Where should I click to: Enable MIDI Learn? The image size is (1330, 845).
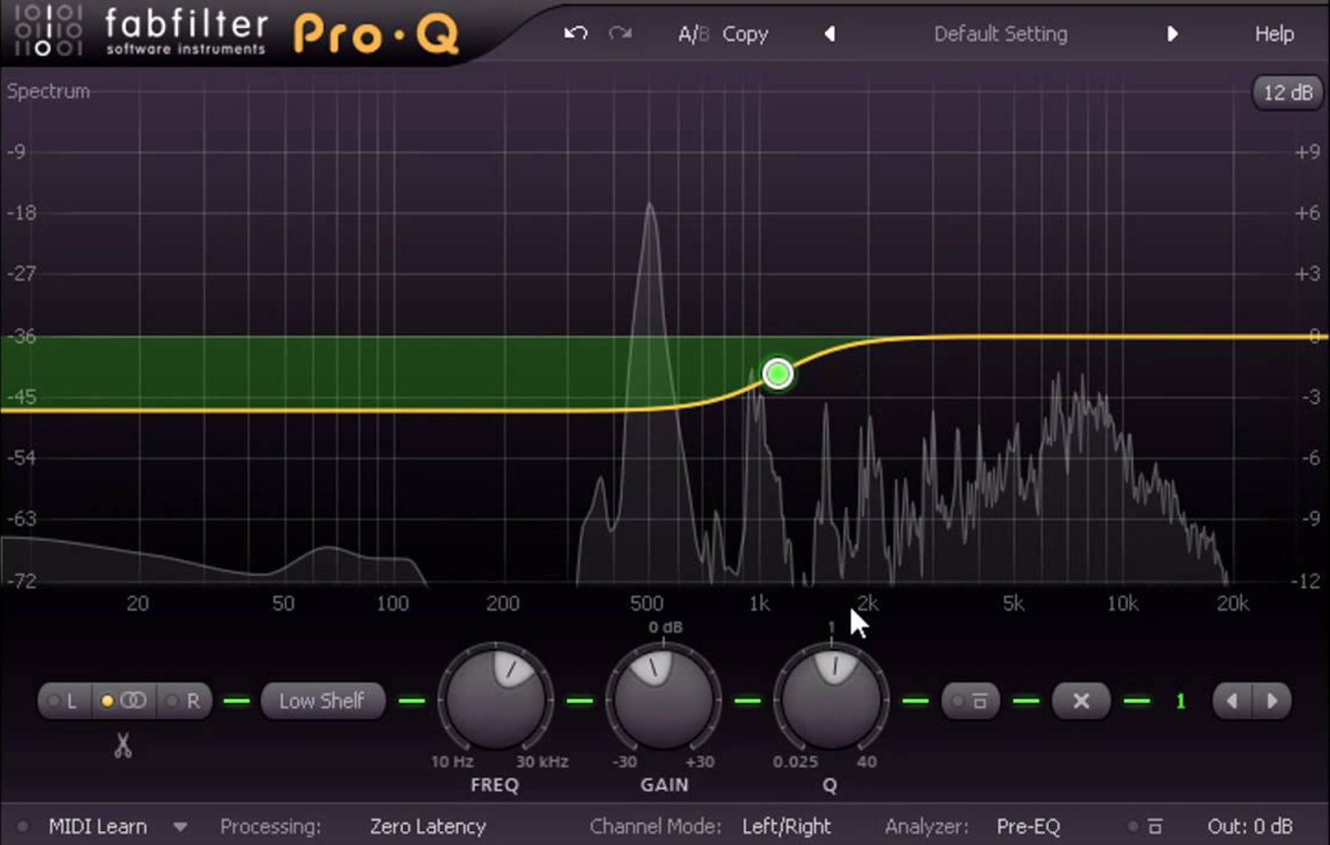[97, 827]
